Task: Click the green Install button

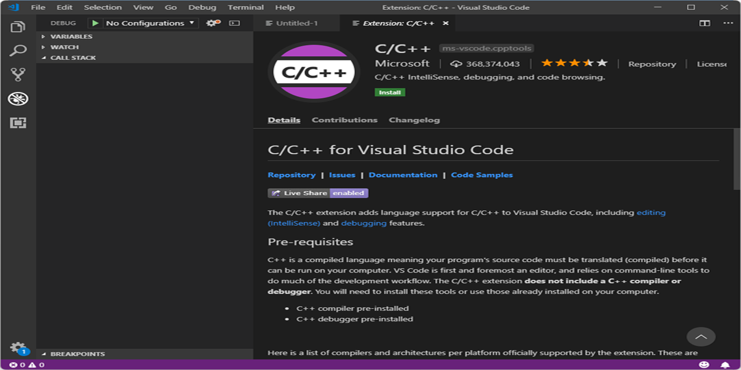Action: pos(390,92)
